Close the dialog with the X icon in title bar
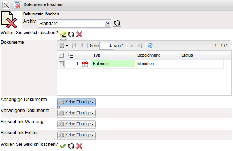Image resolution: width=233 pixels, height=151 pixels. click(6, 5)
